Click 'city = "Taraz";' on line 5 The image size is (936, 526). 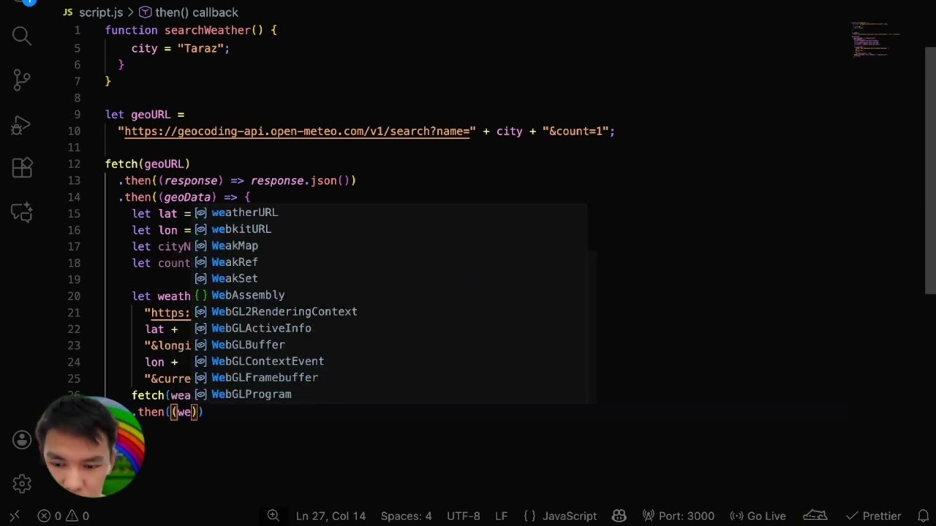pos(181,48)
